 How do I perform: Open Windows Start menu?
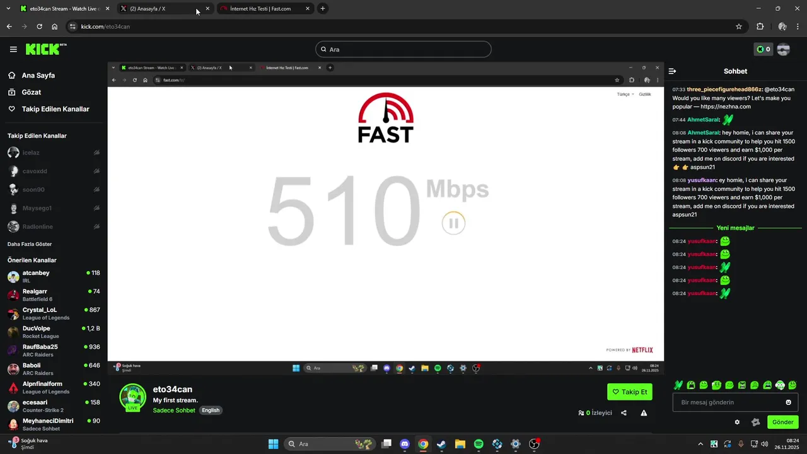coord(273,444)
